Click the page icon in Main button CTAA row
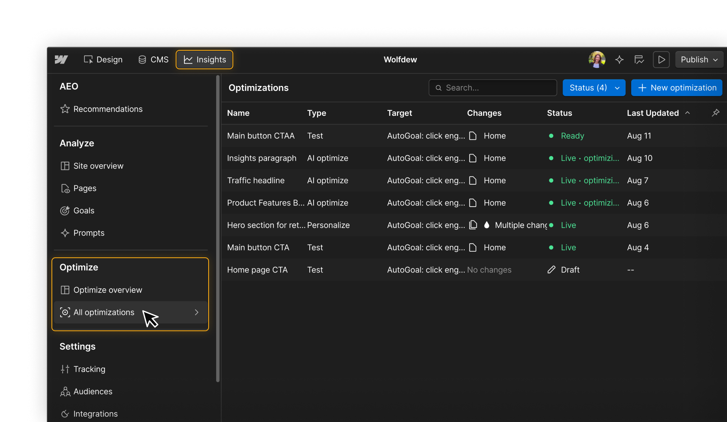 [x=473, y=135]
